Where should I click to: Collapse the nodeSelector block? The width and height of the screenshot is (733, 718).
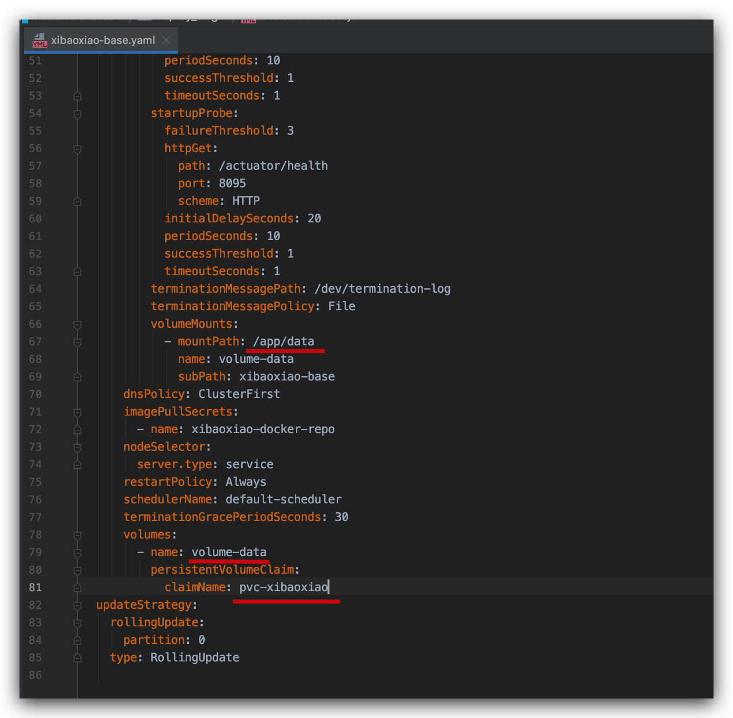pyautogui.click(x=77, y=447)
